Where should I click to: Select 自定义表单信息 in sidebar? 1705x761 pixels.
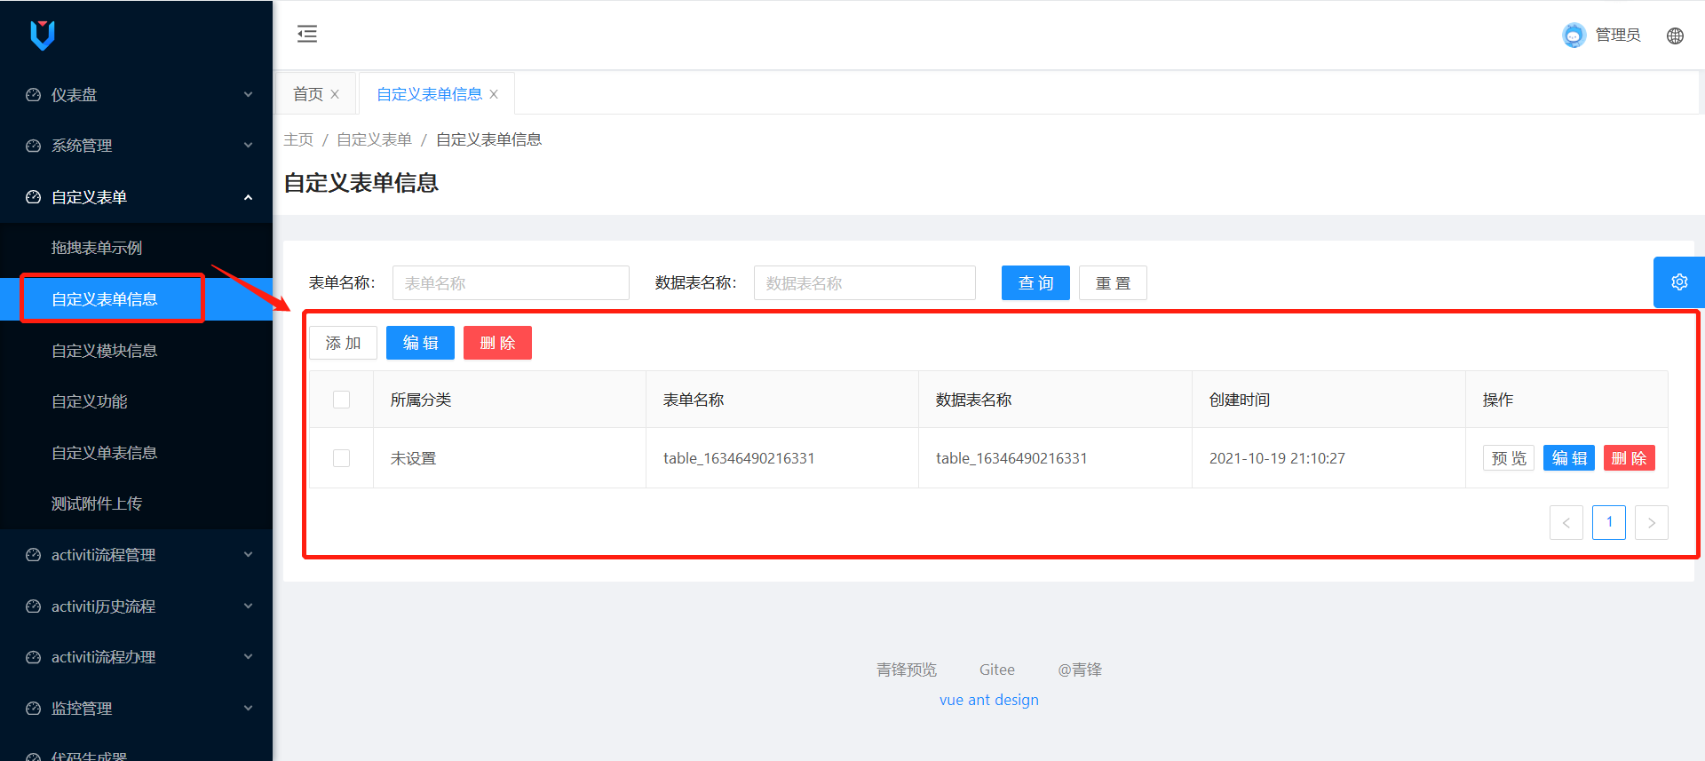(x=136, y=299)
